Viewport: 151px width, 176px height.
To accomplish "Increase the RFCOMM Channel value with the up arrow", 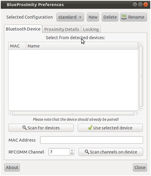I will tap(72, 150).
